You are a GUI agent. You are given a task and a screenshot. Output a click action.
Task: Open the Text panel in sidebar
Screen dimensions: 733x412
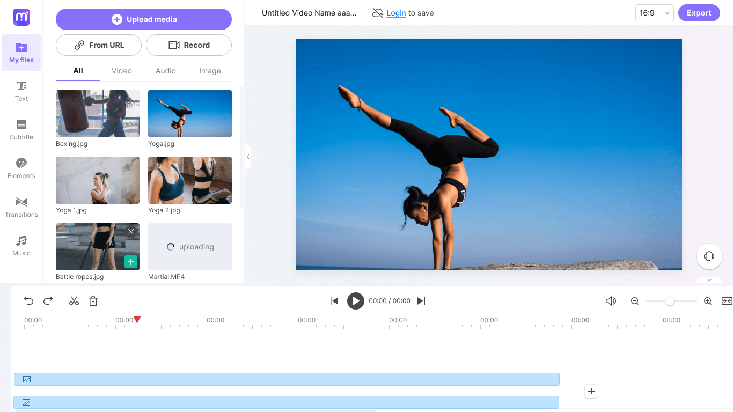(x=21, y=91)
